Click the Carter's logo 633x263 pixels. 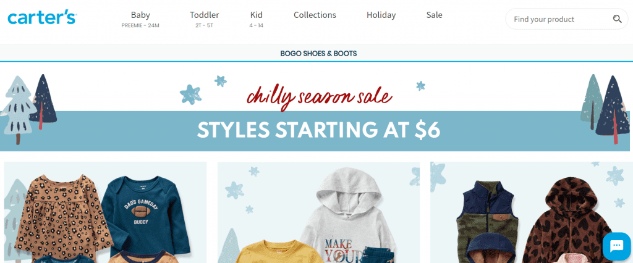click(42, 17)
